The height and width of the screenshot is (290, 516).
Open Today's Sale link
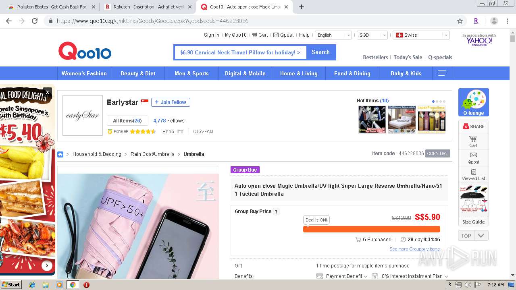point(408,57)
